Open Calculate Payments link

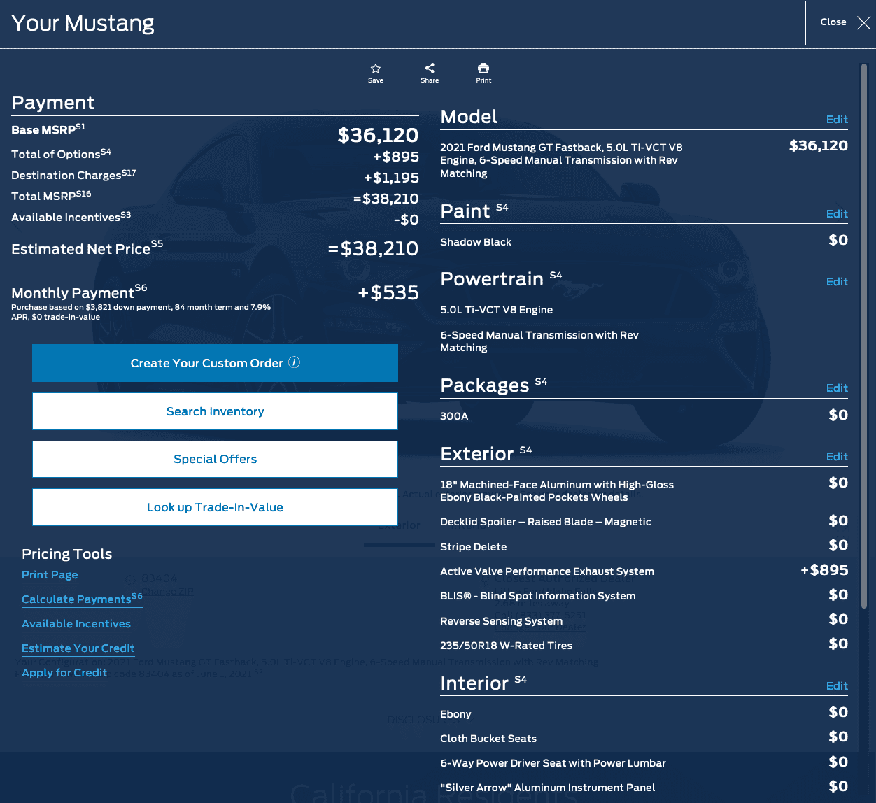(82, 599)
